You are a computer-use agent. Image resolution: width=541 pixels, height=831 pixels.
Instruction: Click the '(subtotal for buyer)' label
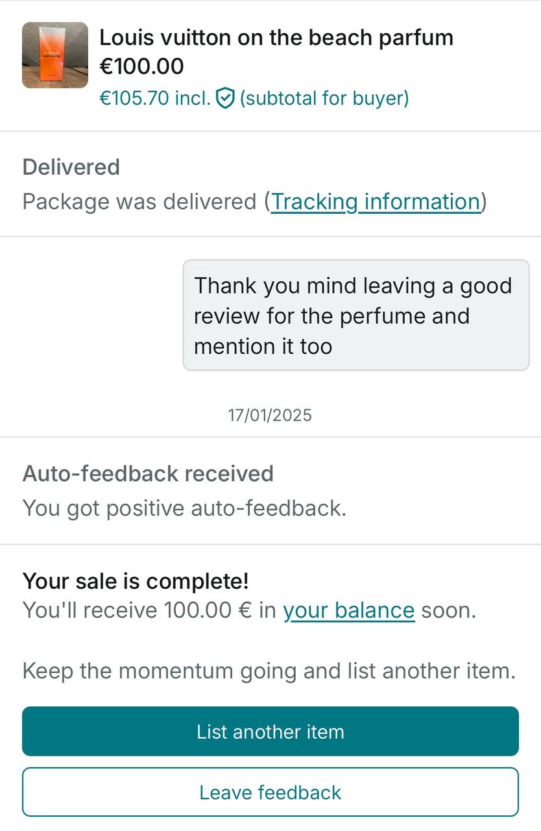click(x=324, y=99)
